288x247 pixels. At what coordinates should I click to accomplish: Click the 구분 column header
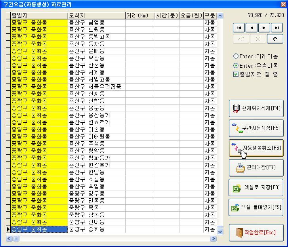pos(210,15)
